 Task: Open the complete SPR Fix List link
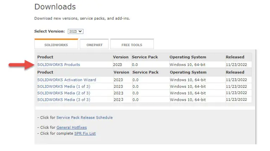click(85, 133)
